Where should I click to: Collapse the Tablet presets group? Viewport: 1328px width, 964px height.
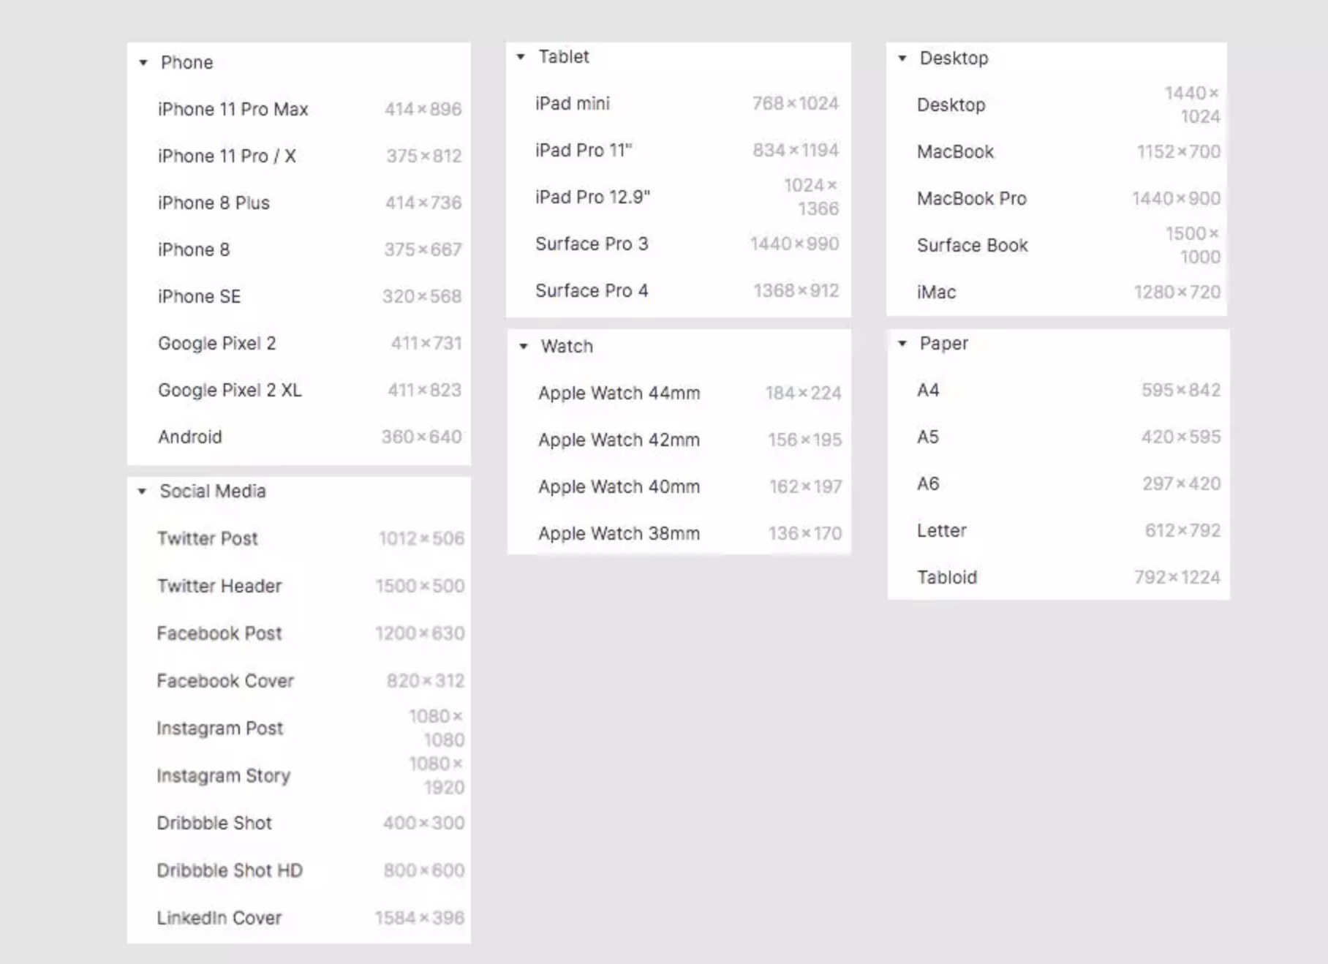[x=521, y=57]
